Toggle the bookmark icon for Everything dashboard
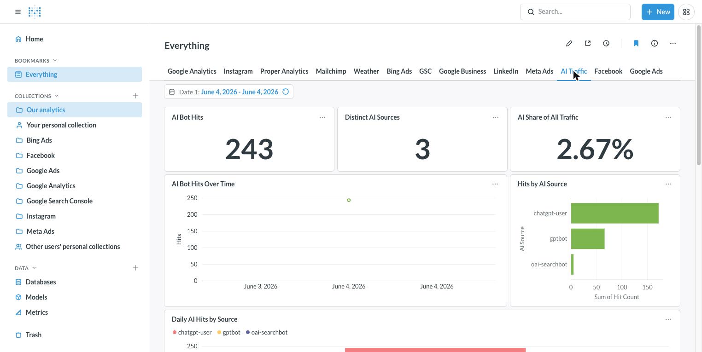Image resolution: width=702 pixels, height=352 pixels. coord(636,43)
